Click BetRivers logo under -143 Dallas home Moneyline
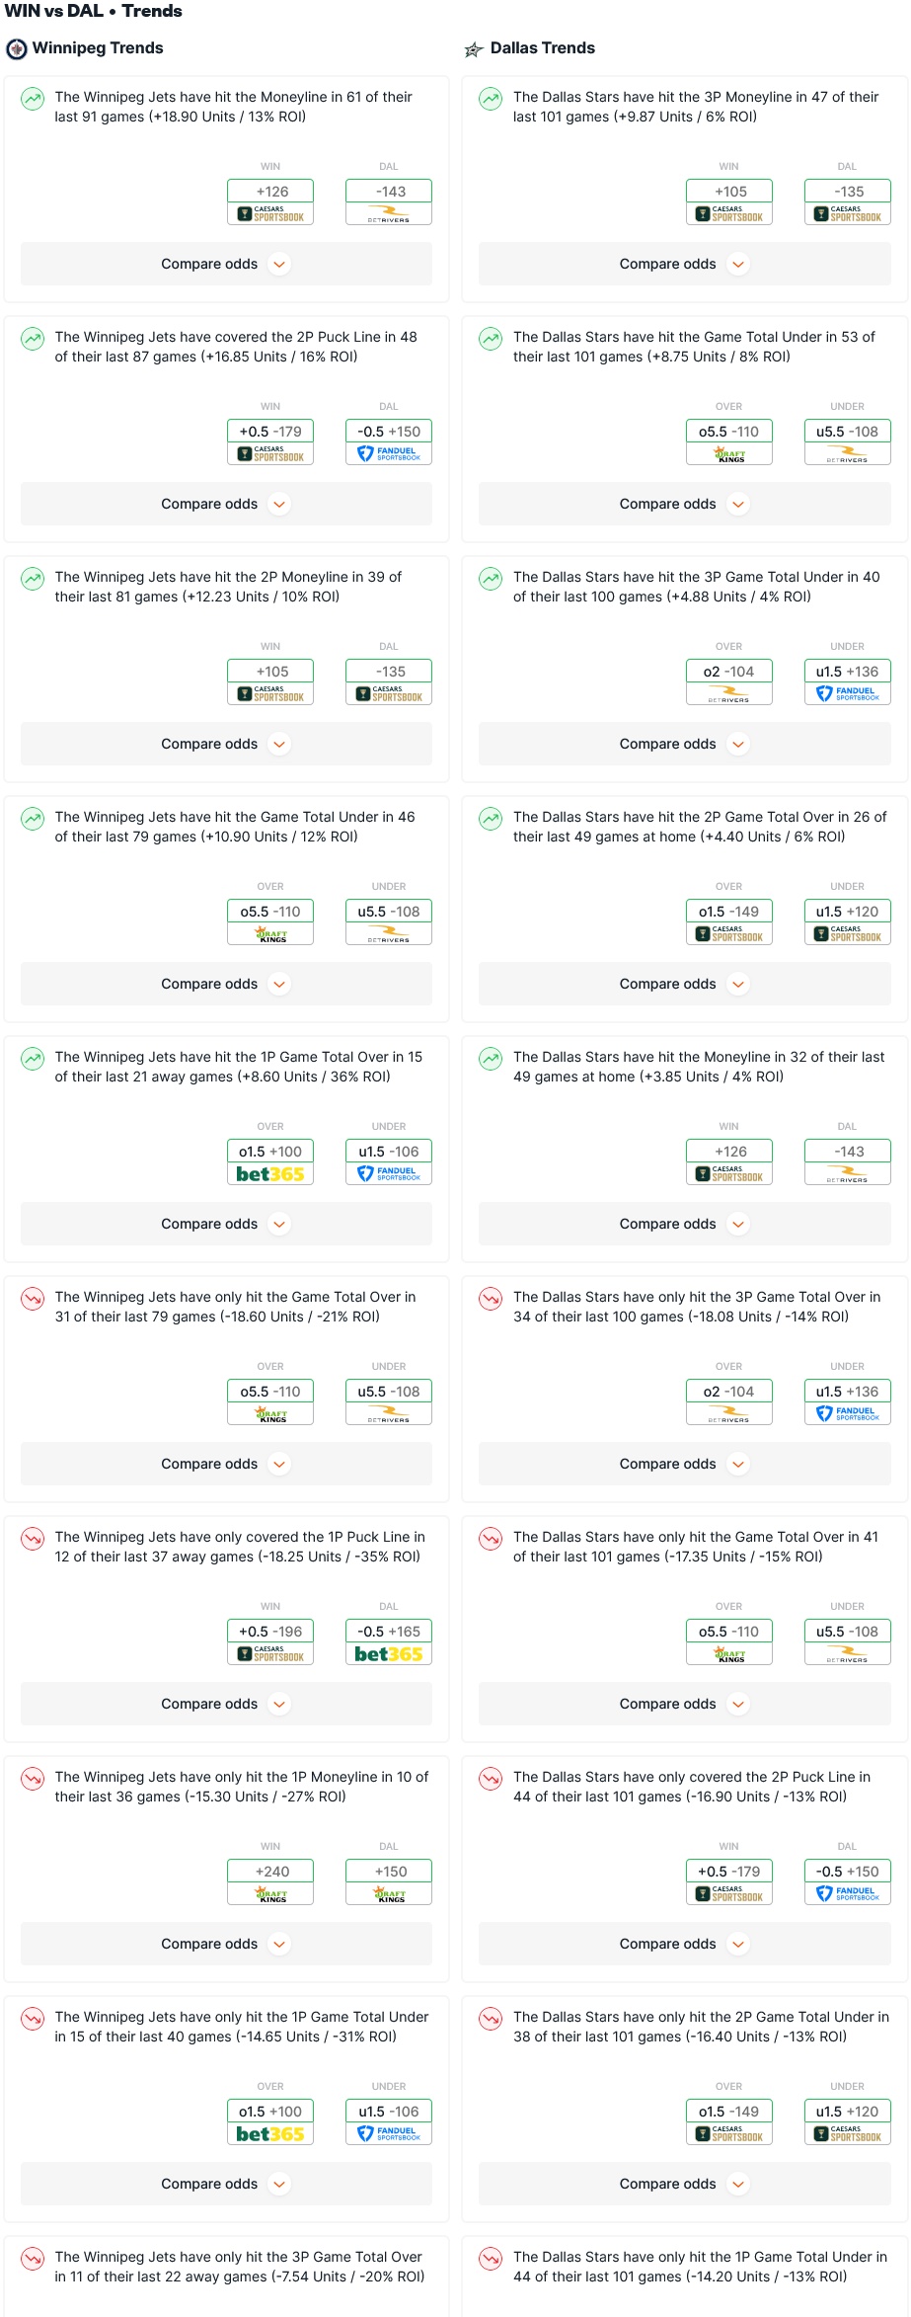This screenshot has height=2317, width=911. click(x=847, y=1174)
